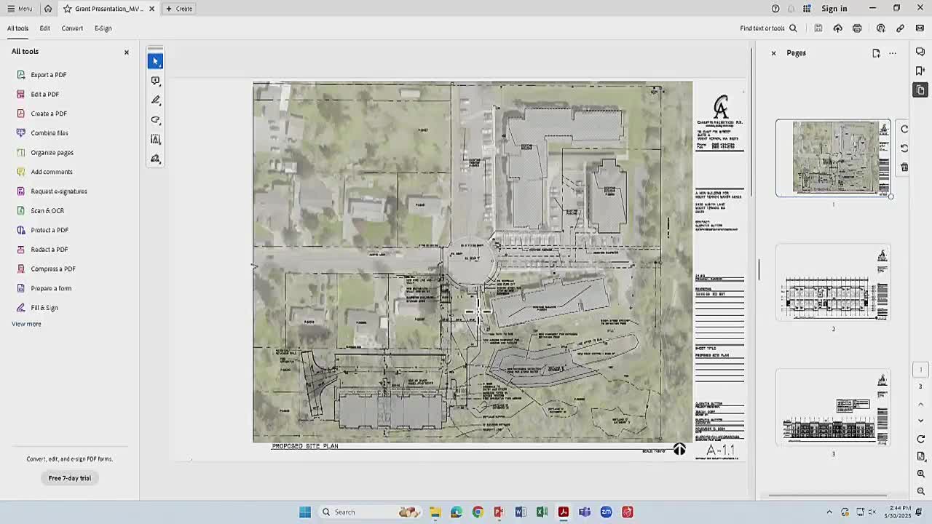Go to the previous page arrow
The height and width of the screenshot is (524, 932).
[920, 405]
